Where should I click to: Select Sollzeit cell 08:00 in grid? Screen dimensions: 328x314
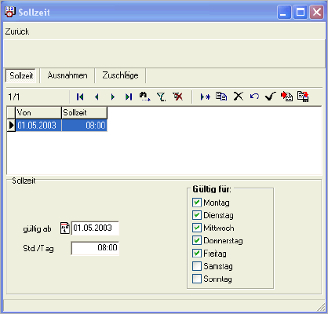pyautogui.click(x=84, y=126)
